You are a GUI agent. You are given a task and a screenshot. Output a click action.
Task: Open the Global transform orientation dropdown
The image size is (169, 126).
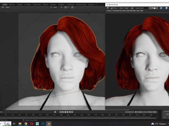(55, 7)
